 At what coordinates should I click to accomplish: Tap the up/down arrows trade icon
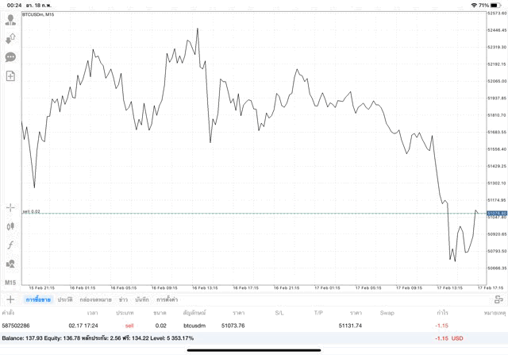10,38
